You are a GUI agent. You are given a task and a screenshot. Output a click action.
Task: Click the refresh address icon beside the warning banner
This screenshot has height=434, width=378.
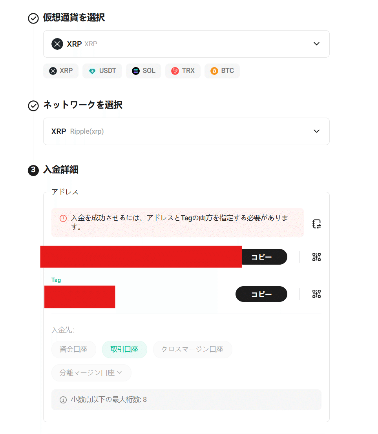316,223
